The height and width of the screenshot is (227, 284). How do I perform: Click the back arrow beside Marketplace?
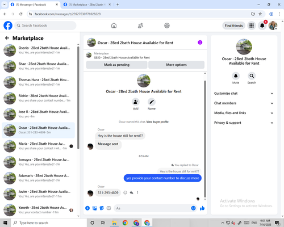tap(7, 38)
